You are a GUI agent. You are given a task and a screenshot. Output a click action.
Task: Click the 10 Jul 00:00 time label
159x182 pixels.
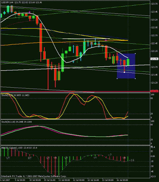(x=35, y=180)
